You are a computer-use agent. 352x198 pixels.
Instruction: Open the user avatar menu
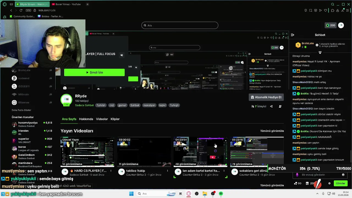(341, 25)
